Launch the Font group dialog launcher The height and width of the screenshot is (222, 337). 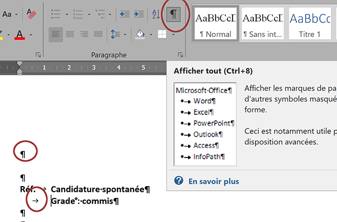tap(38, 55)
